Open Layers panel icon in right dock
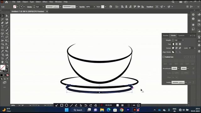Screen dimensions: 201x113 point(199,51)
